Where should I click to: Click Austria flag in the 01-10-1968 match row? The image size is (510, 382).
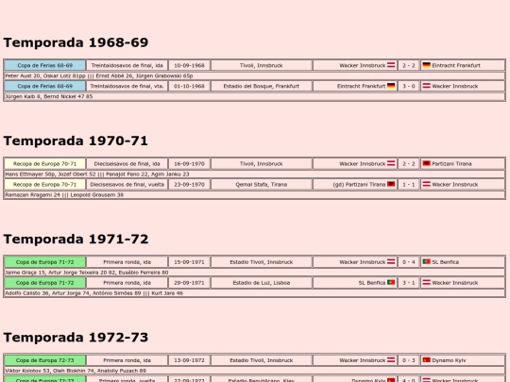pyautogui.click(x=426, y=86)
